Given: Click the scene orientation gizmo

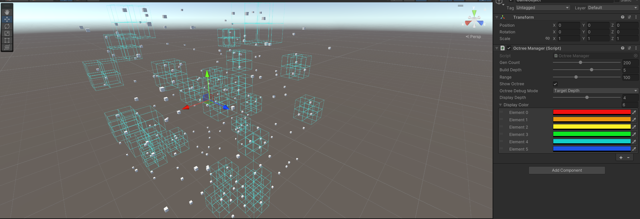Looking at the screenshot, I should point(474,19).
